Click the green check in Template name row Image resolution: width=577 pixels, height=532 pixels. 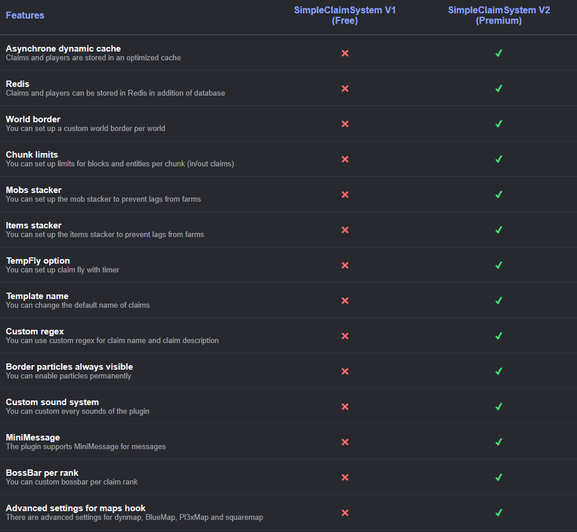pyautogui.click(x=499, y=301)
